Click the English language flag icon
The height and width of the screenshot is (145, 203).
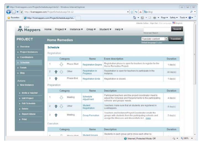(174, 23)
